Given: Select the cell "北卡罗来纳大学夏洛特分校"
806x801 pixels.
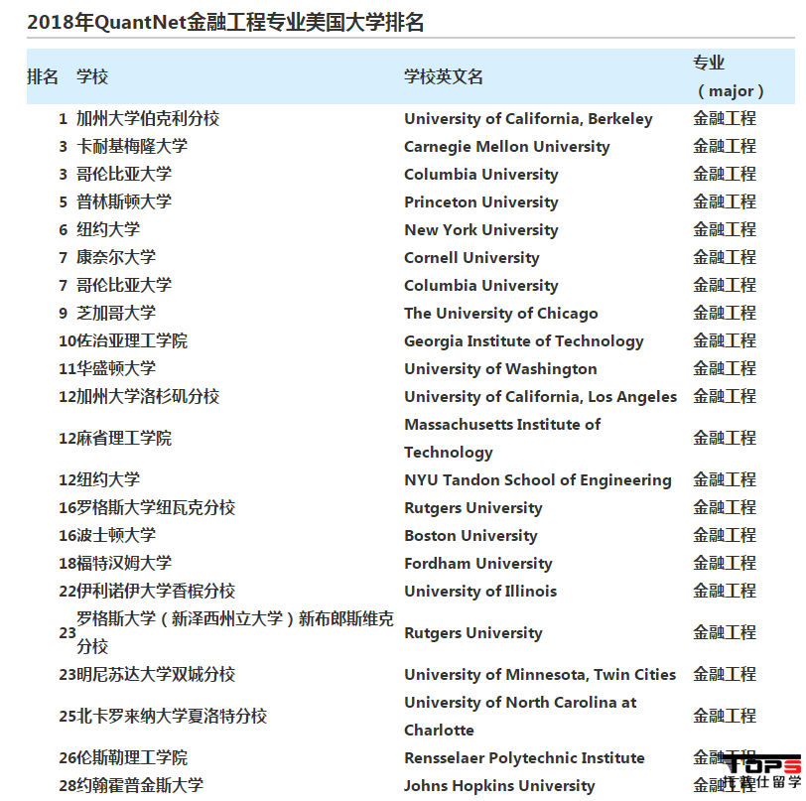Looking at the screenshot, I should pyautogui.click(x=172, y=716).
